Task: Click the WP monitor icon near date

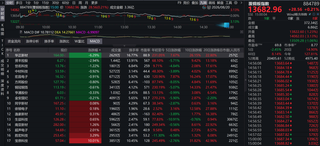Action: 209,7
